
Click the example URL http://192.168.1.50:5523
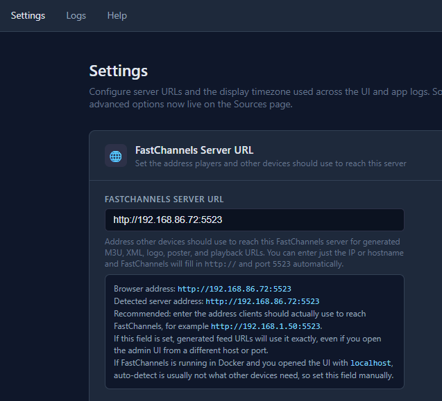tap(266, 326)
